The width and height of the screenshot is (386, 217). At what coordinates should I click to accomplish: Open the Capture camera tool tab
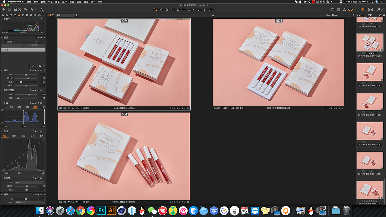point(7,15)
